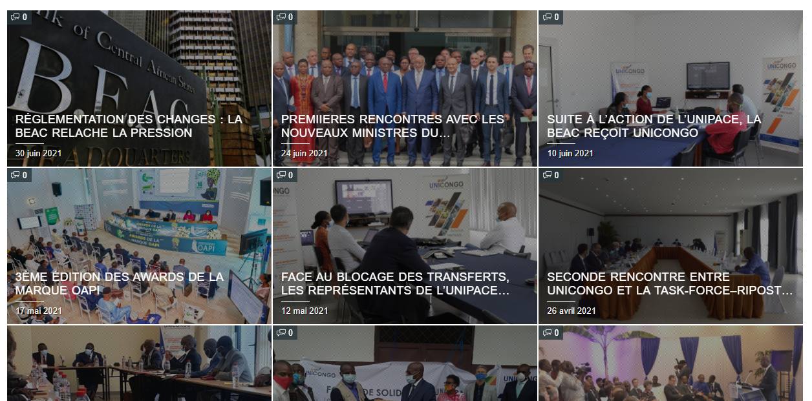Open 'Premiières rencontres avec les nouveaux ministres' article

tap(392, 126)
